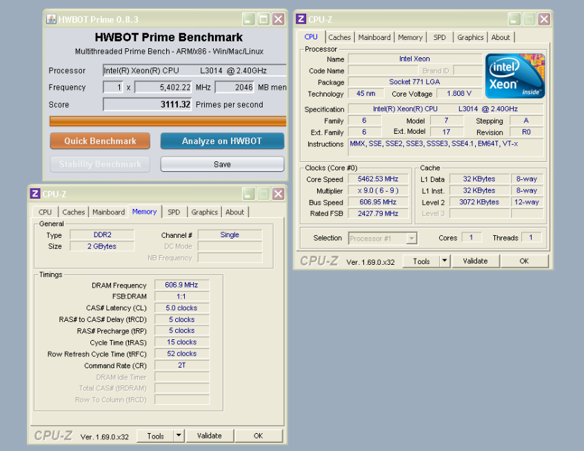The height and width of the screenshot is (451, 584).
Task: Click the Row Refresh 52 clocks value
Action: pyautogui.click(x=181, y=354)
